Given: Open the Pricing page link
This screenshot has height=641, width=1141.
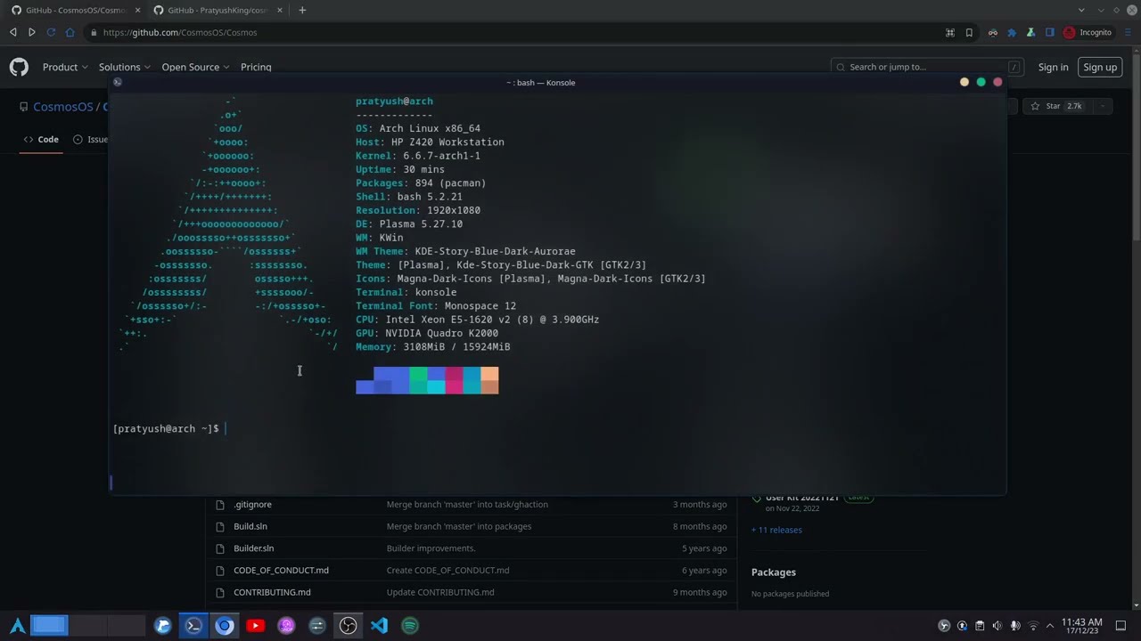Looking at the screenshot, I should (x=256, y=67).
